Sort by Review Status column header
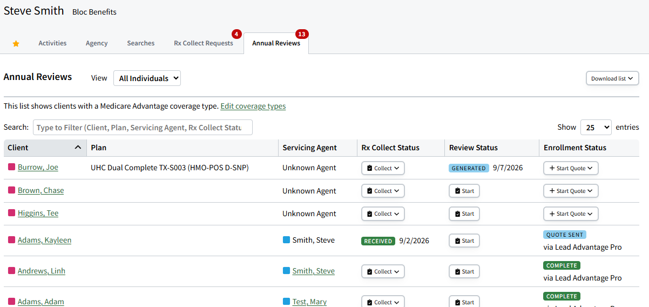This screenshot has width=649, height=307. tap(491, 148)
